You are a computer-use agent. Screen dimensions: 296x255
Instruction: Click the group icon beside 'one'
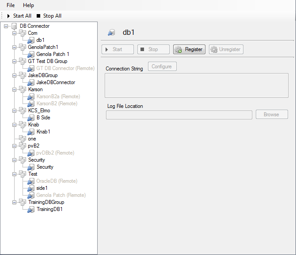[23, 139]
